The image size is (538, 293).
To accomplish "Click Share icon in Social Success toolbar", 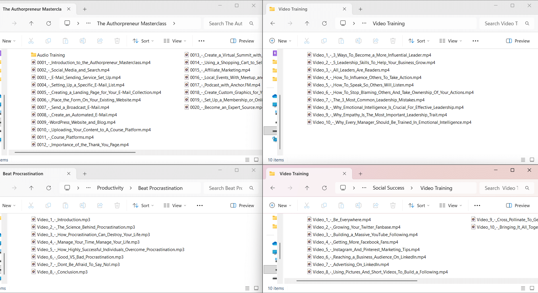I will 376,206.
